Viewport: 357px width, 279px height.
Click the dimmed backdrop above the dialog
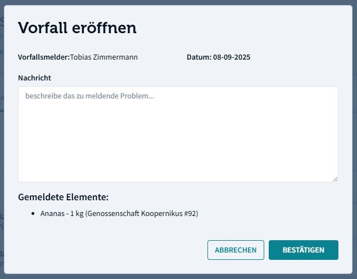[x=178, y=2]
